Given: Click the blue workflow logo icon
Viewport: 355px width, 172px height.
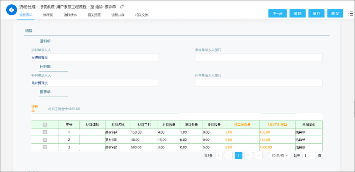Looking at the screenshot, I should click(x=11, y=10).
